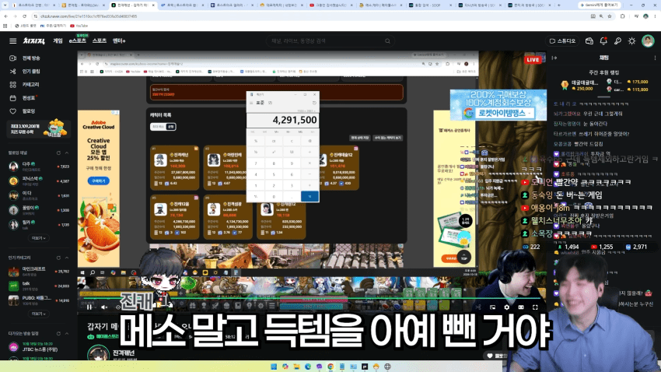Click the 구매하기 button on Adobe ad
The height and width of the screenshot is (372, 661).
tap(98, 181)
